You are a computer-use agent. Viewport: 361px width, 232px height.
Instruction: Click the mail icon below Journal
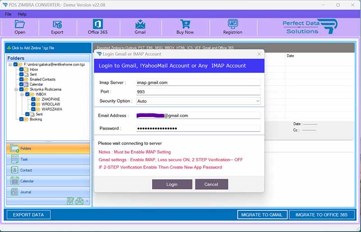[x=79, y=201]
